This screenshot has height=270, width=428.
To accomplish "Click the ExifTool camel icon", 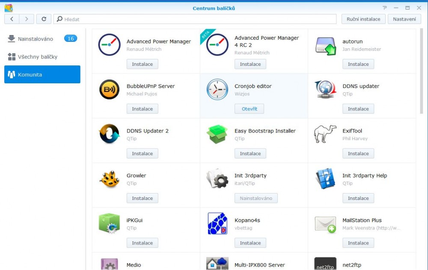I will click(x=325, y=134).
